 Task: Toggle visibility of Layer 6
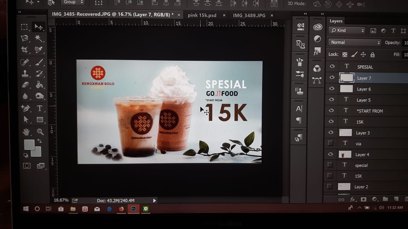coord(331,89)
